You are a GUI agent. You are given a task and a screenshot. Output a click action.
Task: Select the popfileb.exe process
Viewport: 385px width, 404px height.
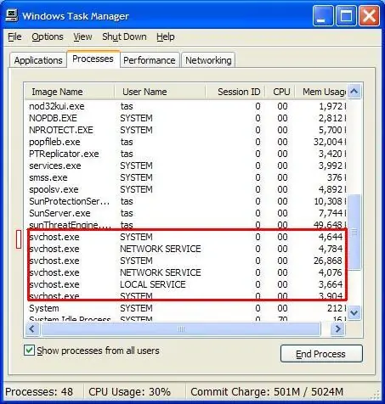coord(185,142)
